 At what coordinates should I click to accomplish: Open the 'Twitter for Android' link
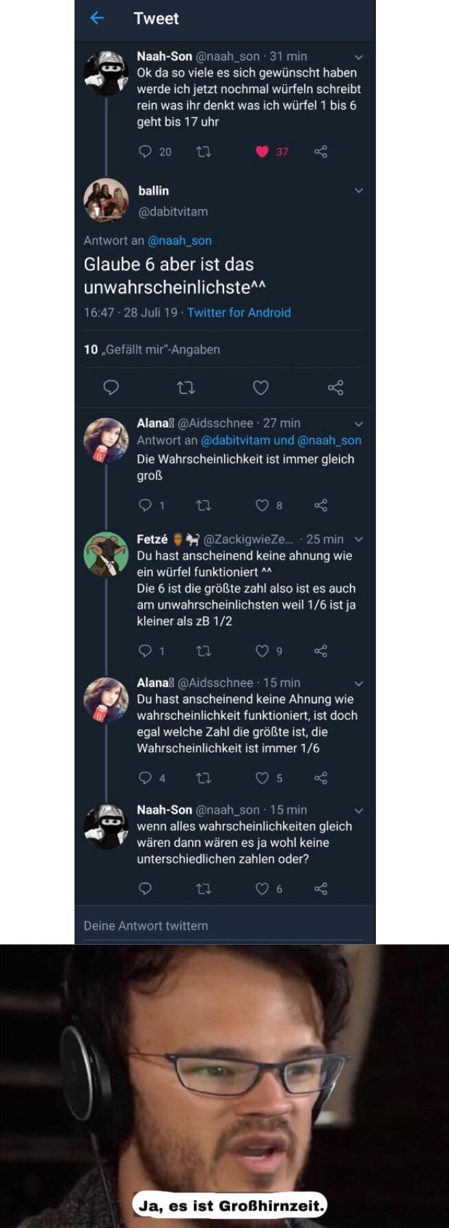239,313
